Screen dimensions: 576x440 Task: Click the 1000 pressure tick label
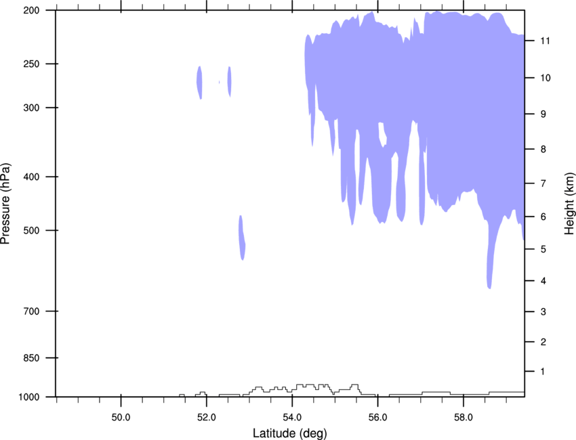[x=29, y=397]
